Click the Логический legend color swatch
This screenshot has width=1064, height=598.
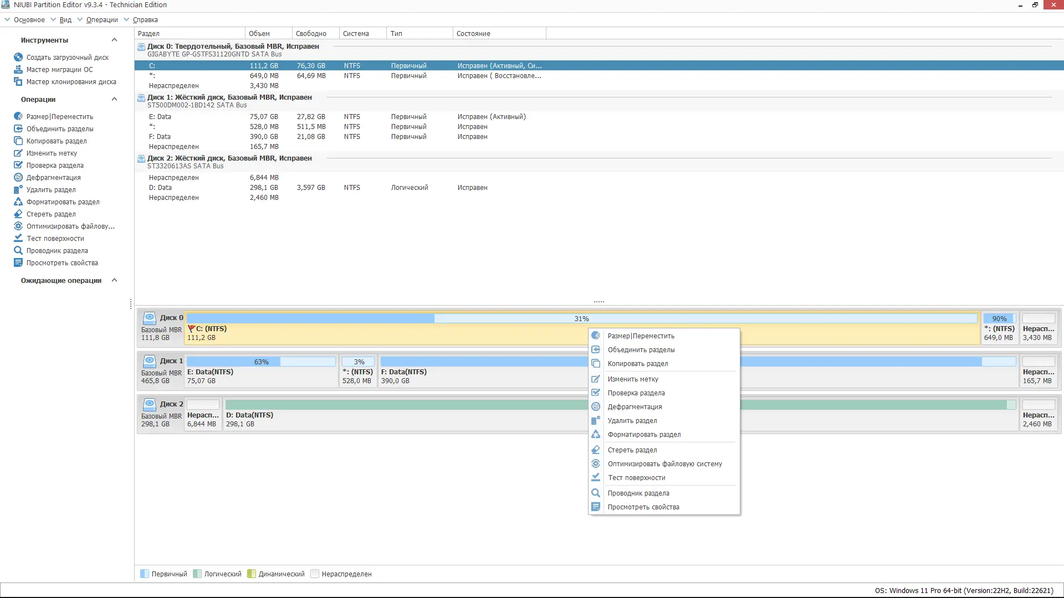197,574
